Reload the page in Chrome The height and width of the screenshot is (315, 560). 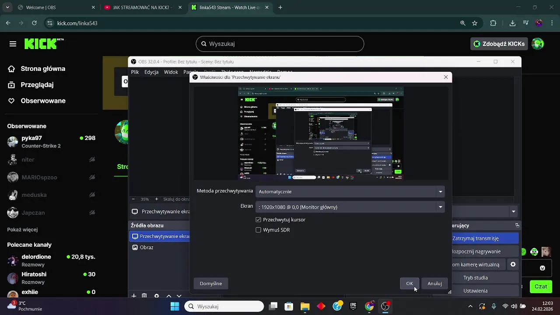(35, 23)
